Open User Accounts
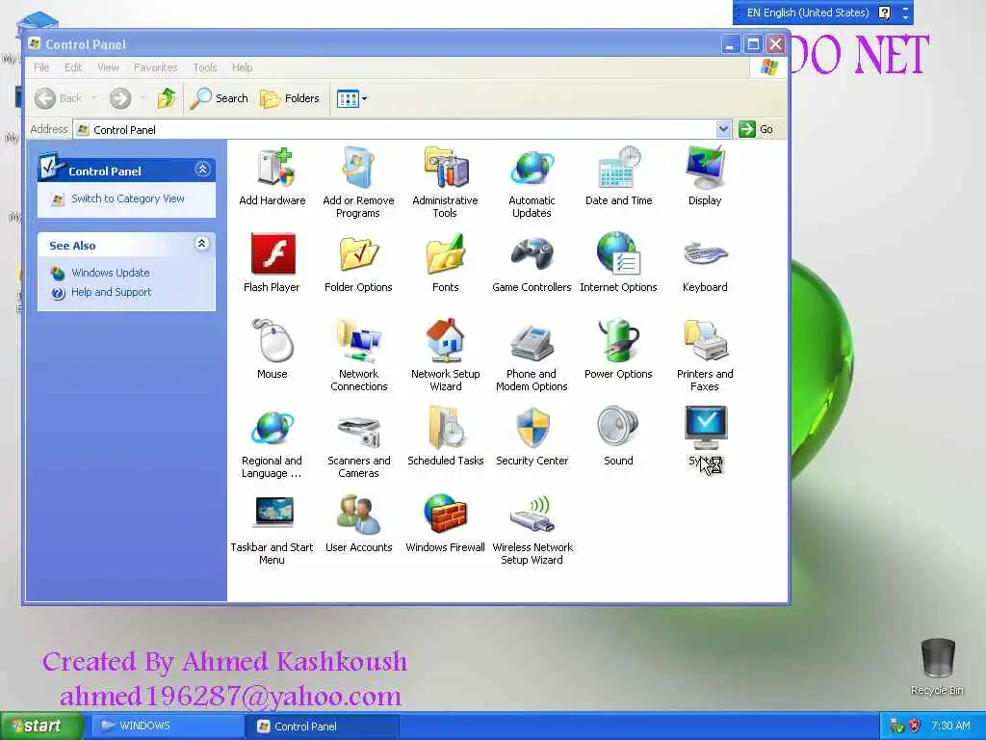 (358, 523)
